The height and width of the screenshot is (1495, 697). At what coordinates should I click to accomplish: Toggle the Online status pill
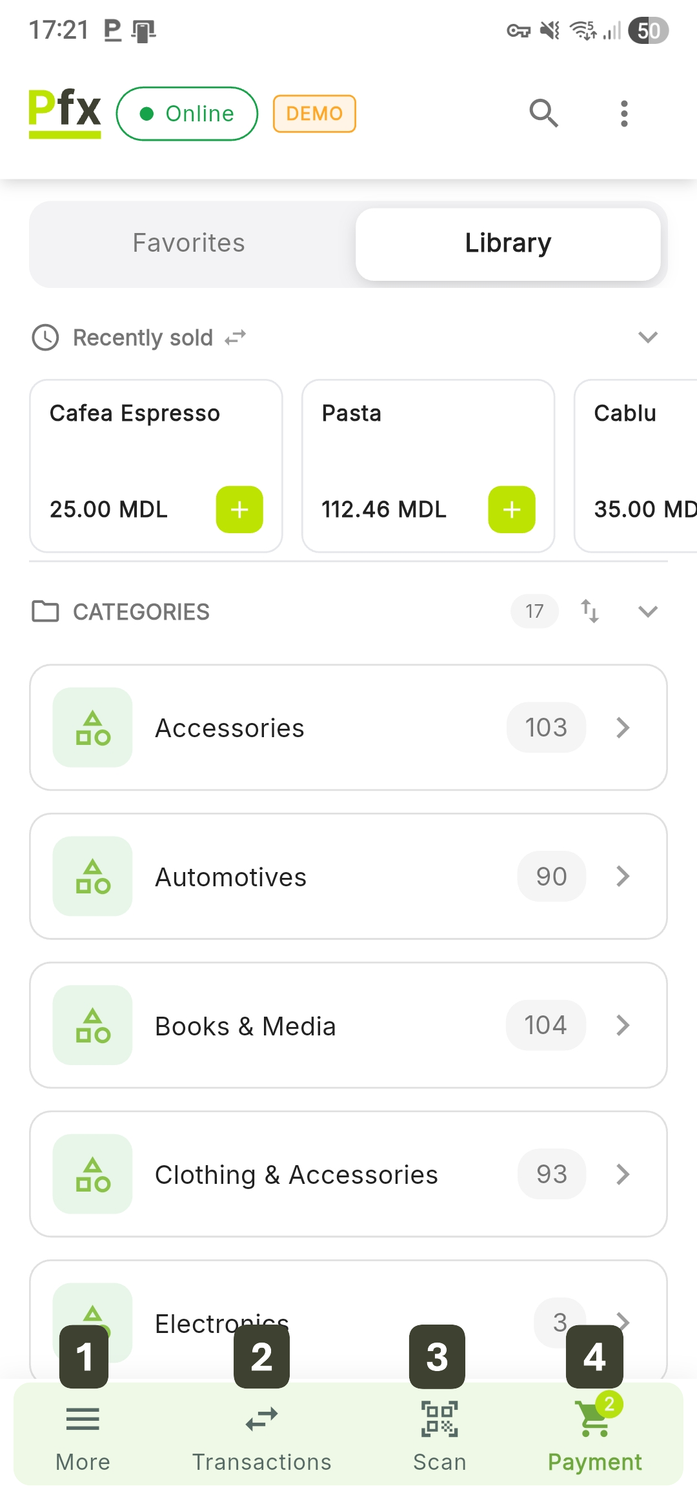(187, 114)
